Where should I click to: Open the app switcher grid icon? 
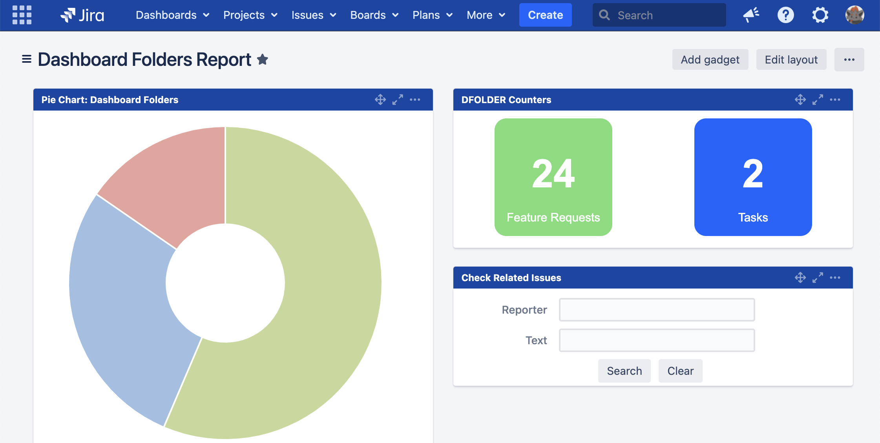coord(22,15)
